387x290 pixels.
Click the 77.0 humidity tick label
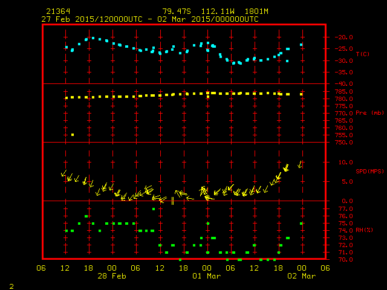[x=342, y=208]
